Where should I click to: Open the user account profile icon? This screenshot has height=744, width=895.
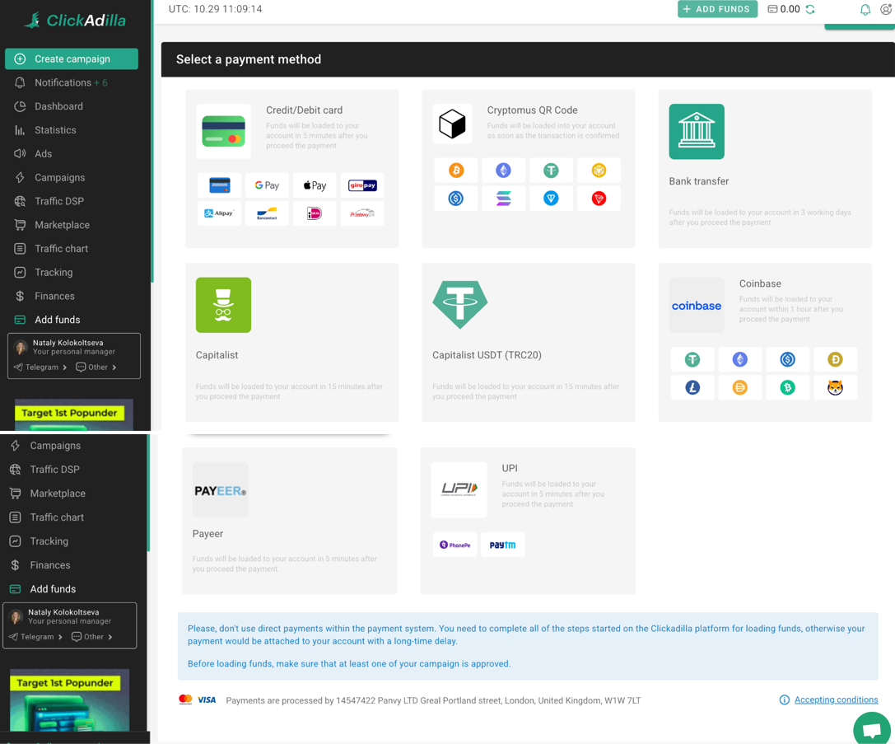click(886, 10)
